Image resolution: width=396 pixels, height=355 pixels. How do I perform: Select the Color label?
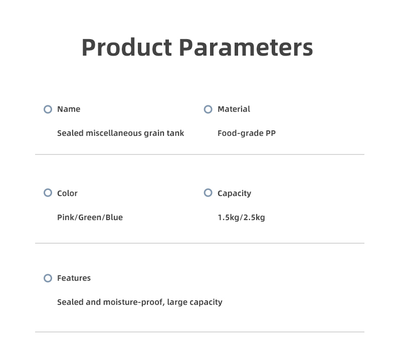pyautogui.click(x=67, y=194)
